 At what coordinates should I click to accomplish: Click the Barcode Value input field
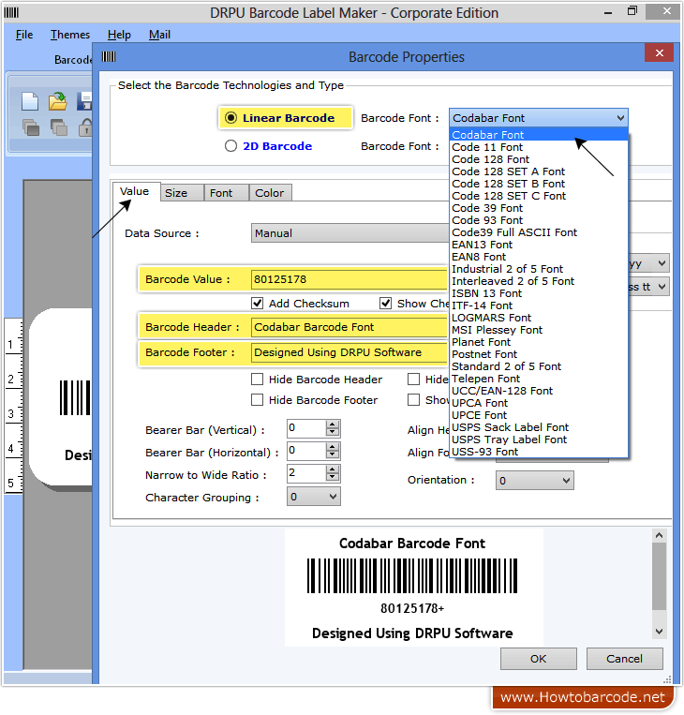[349, 279]
